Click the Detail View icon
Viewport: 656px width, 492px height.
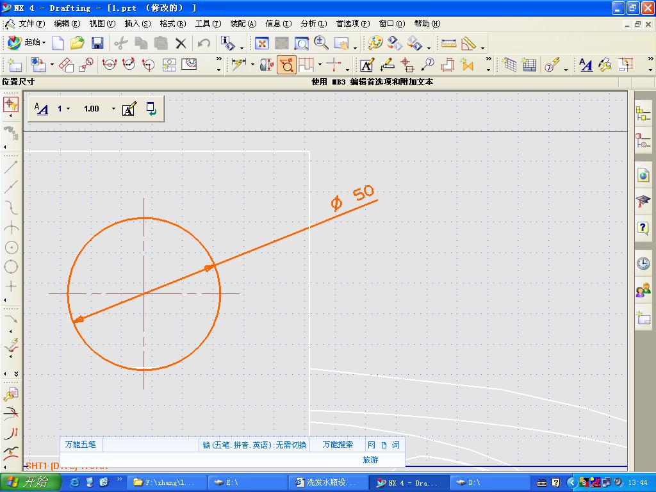coord(86,65)
